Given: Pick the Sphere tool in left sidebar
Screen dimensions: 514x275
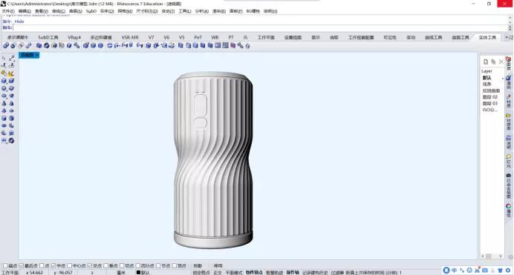Looking at the screenshot, I should [4, 88].
